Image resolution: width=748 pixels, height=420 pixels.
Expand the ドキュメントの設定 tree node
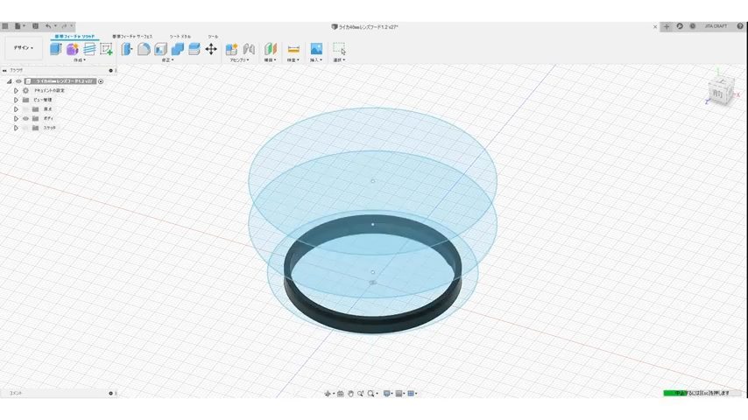16,90
